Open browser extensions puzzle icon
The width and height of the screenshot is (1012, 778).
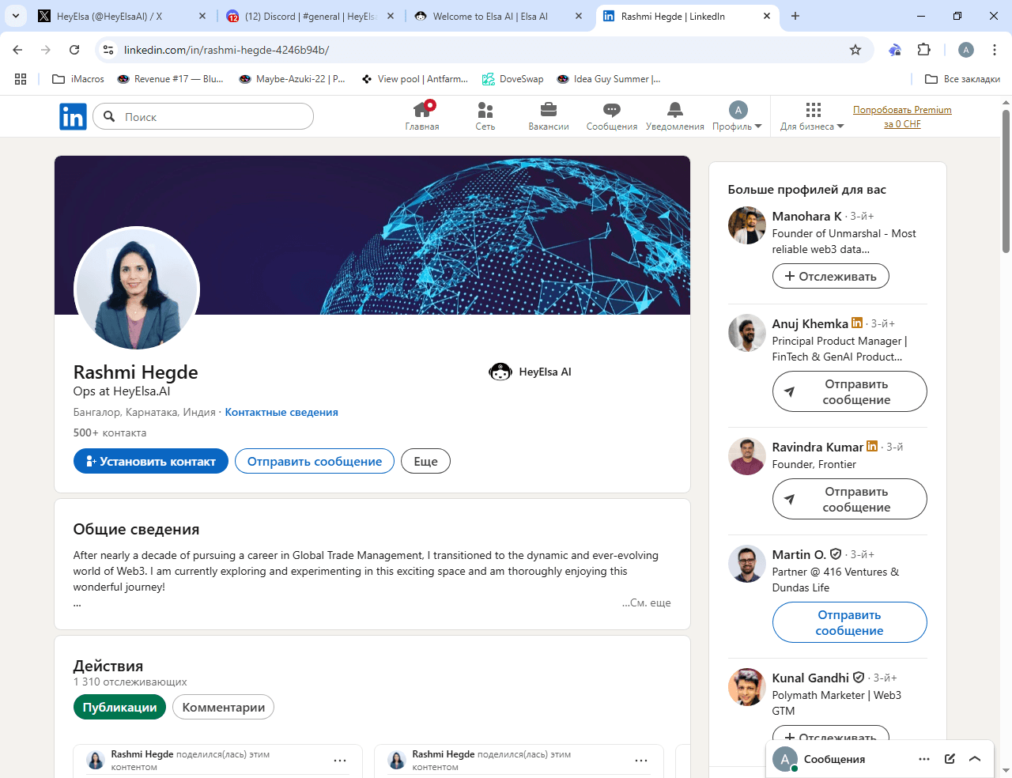click(923, 50)
